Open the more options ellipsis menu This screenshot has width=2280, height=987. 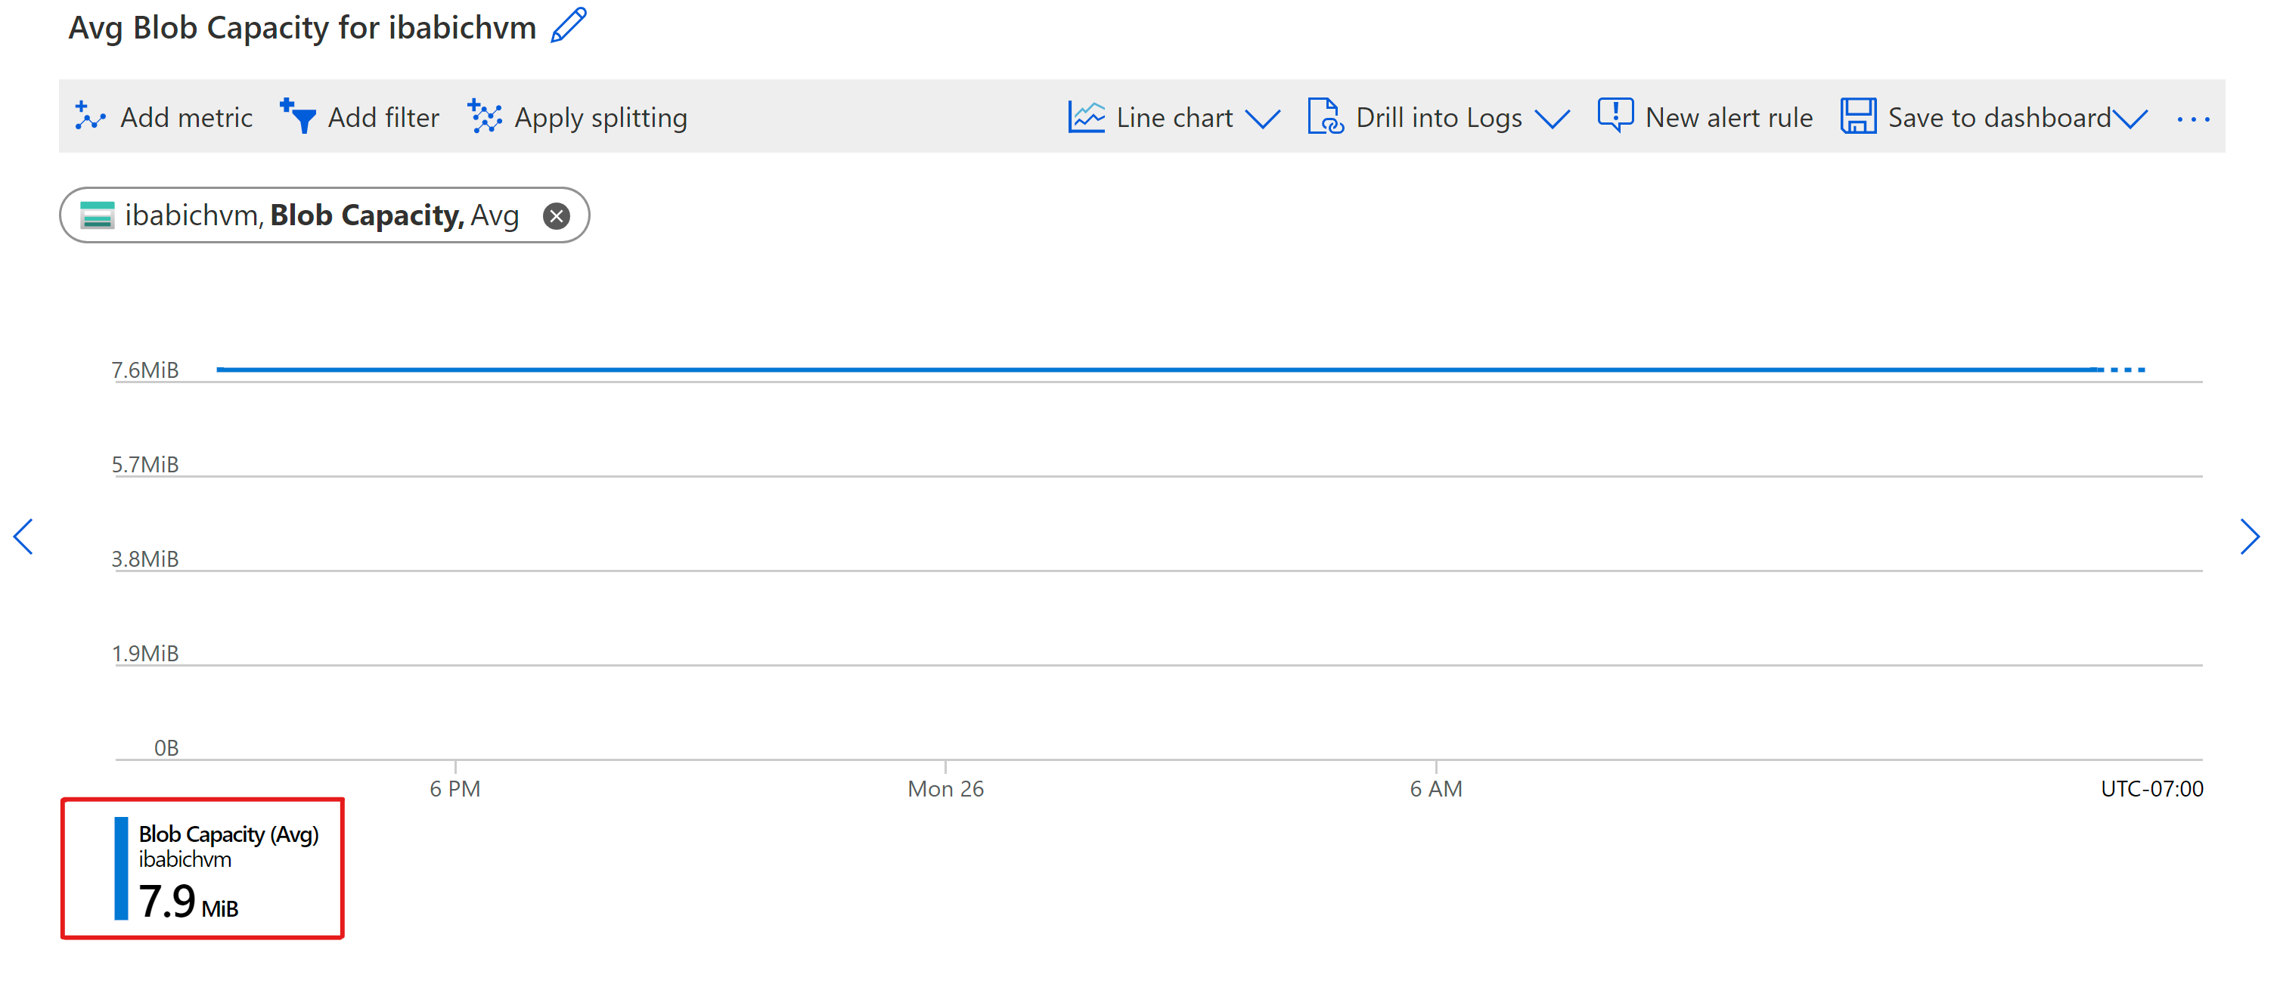pos(2192,119)
